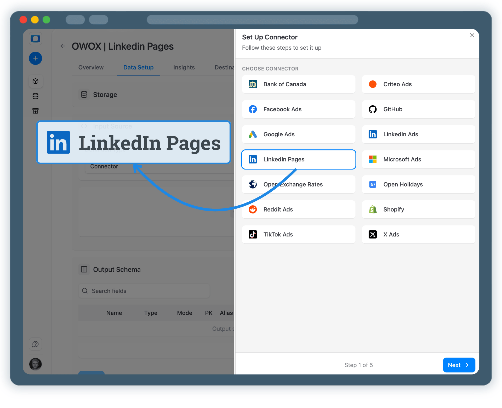
Task: Select the Facebook Ads connector icon
Action: [x=253, y=109]
